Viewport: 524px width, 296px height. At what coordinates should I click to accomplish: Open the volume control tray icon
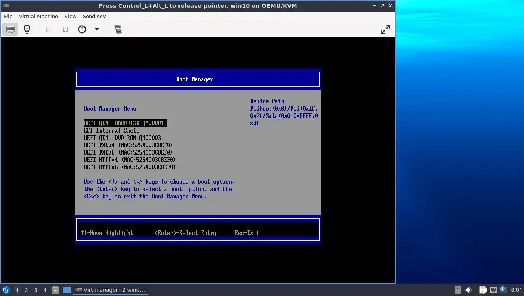[x=469, y=290]
